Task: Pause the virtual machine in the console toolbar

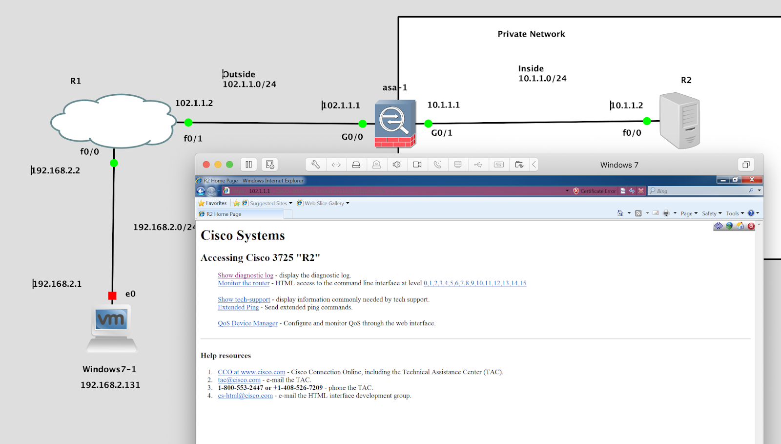Action: click(249, 165)
